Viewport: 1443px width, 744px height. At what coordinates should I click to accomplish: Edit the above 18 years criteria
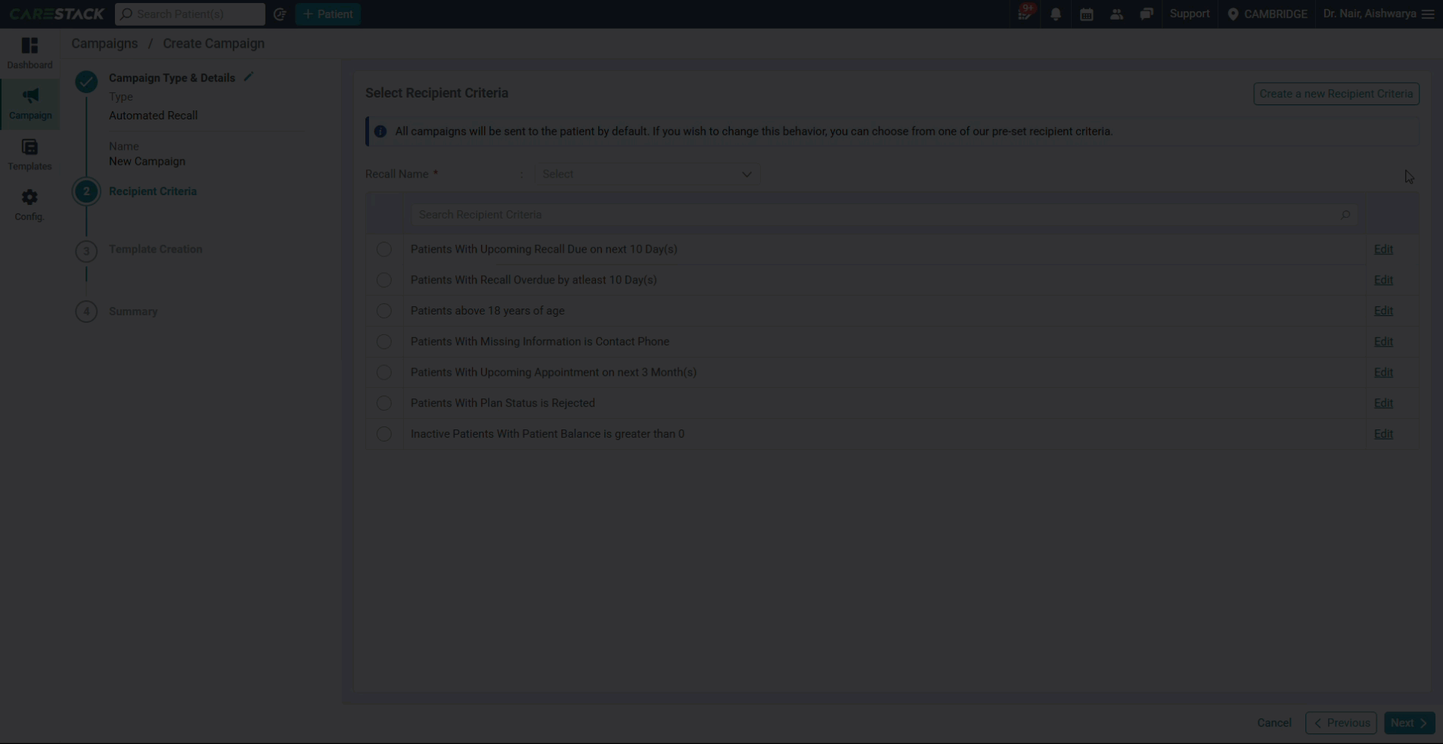click(x=1383, y=311)
